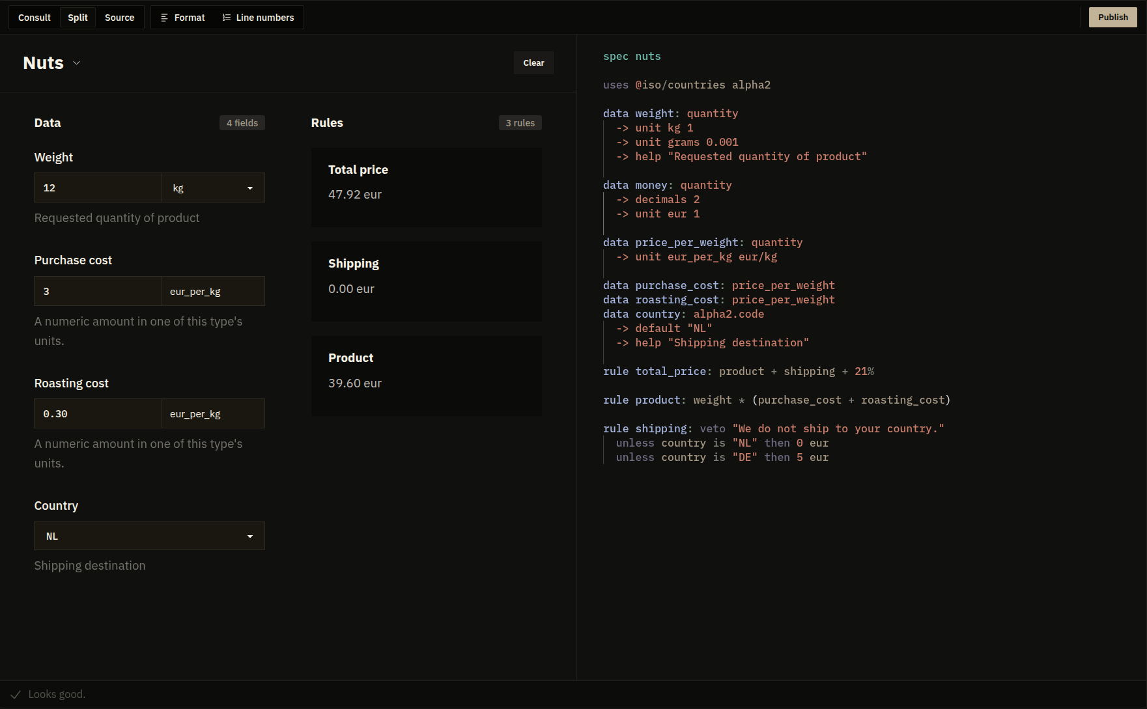Click the 'rule total_price' source line

739,371
